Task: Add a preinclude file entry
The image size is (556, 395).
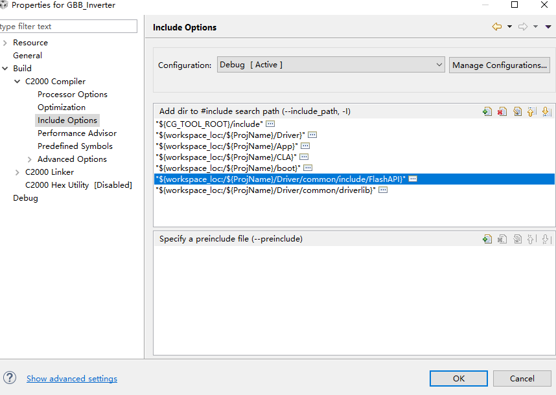Action: coord(487,239)
